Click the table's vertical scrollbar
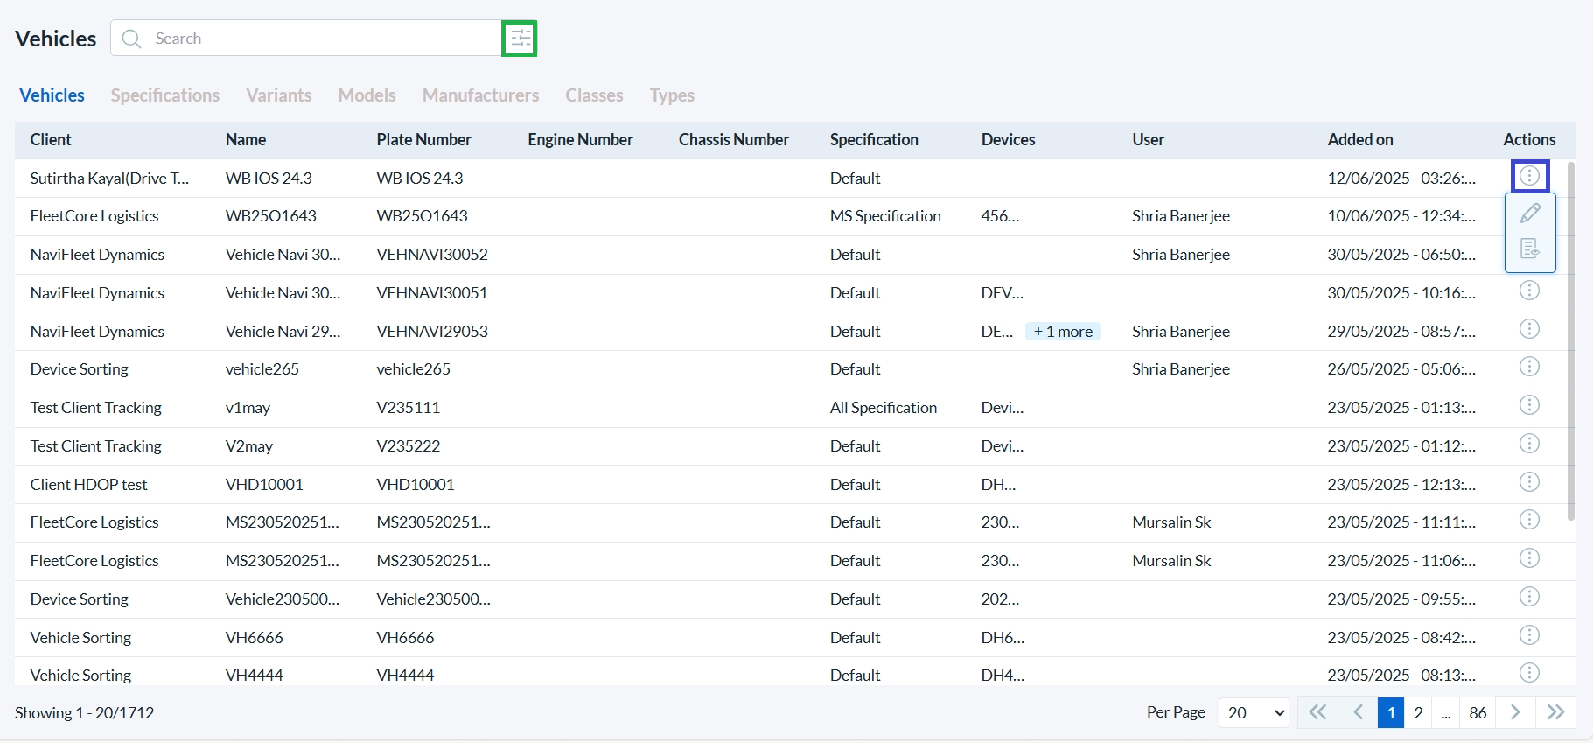This screenshot has width=1593, height=743. click(x=1570, y=341)
